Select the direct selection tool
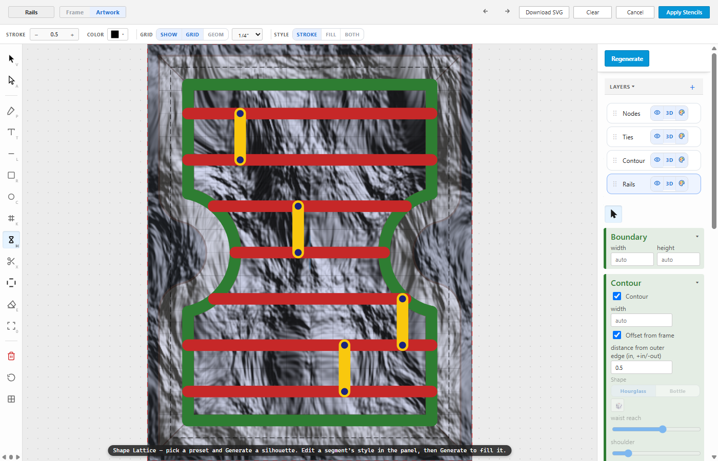The height and width of the screenshot is (461, 718). point(11,80)
